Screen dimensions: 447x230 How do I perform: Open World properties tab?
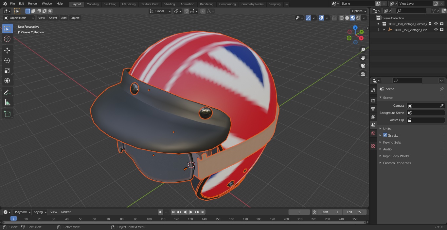tap(373, 133)
